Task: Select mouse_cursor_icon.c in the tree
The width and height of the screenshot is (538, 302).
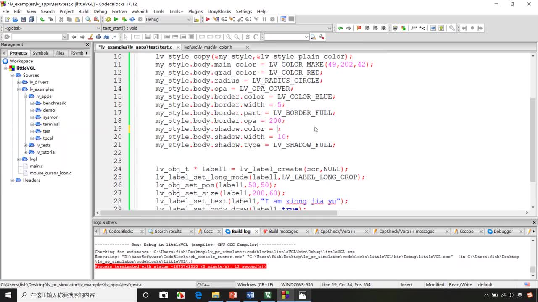Action: coord(50,173)
